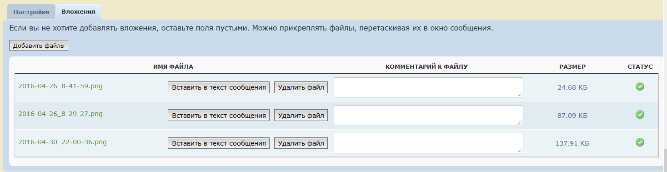Switch to the Настройки tab

point(31,12)
